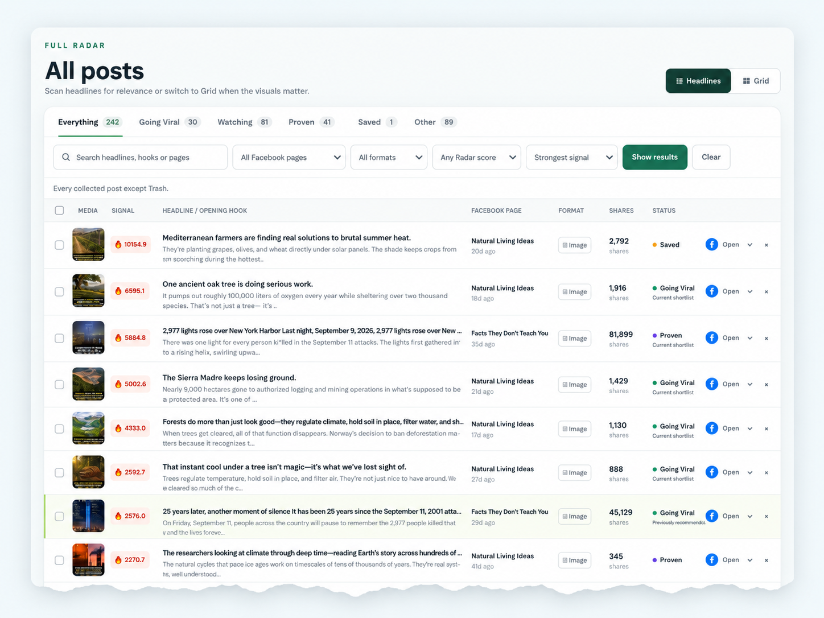Image resolution: width=824 pixels, height=618 pixels.
Task: Click the Show results button
Action: tap(654, 157)
